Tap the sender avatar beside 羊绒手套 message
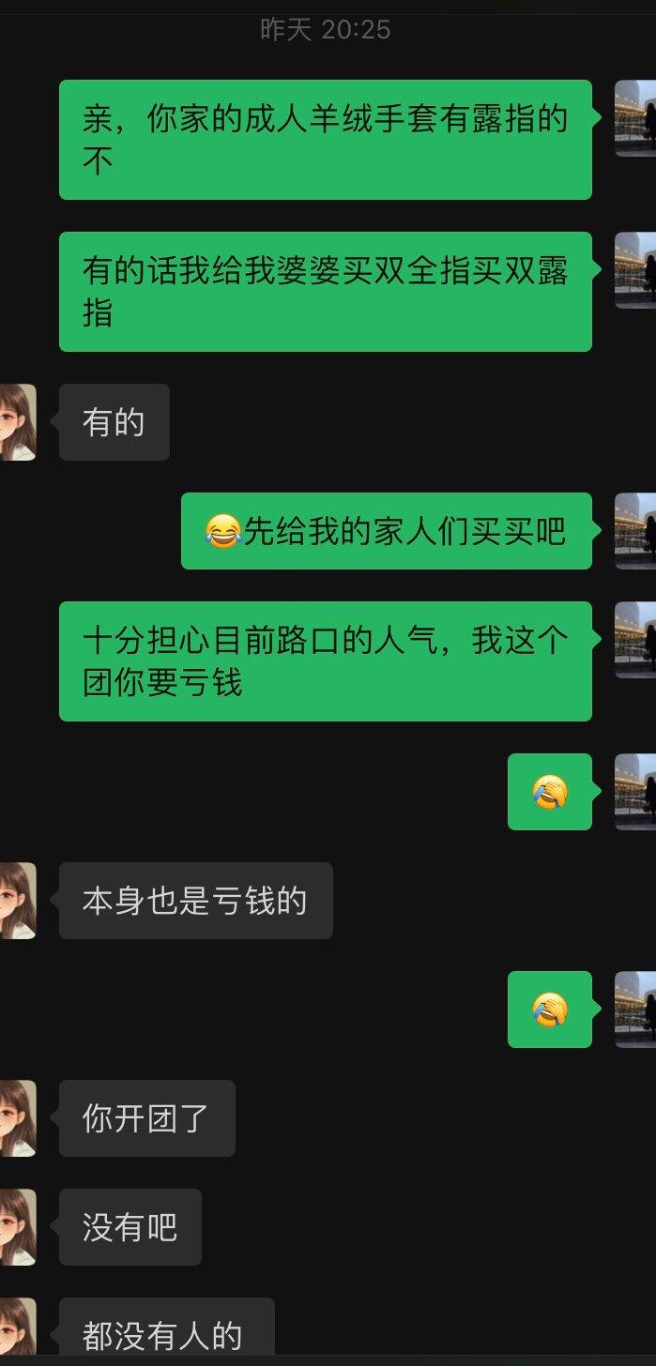This screenshot has height=1366, width=656. click(635, 118)
